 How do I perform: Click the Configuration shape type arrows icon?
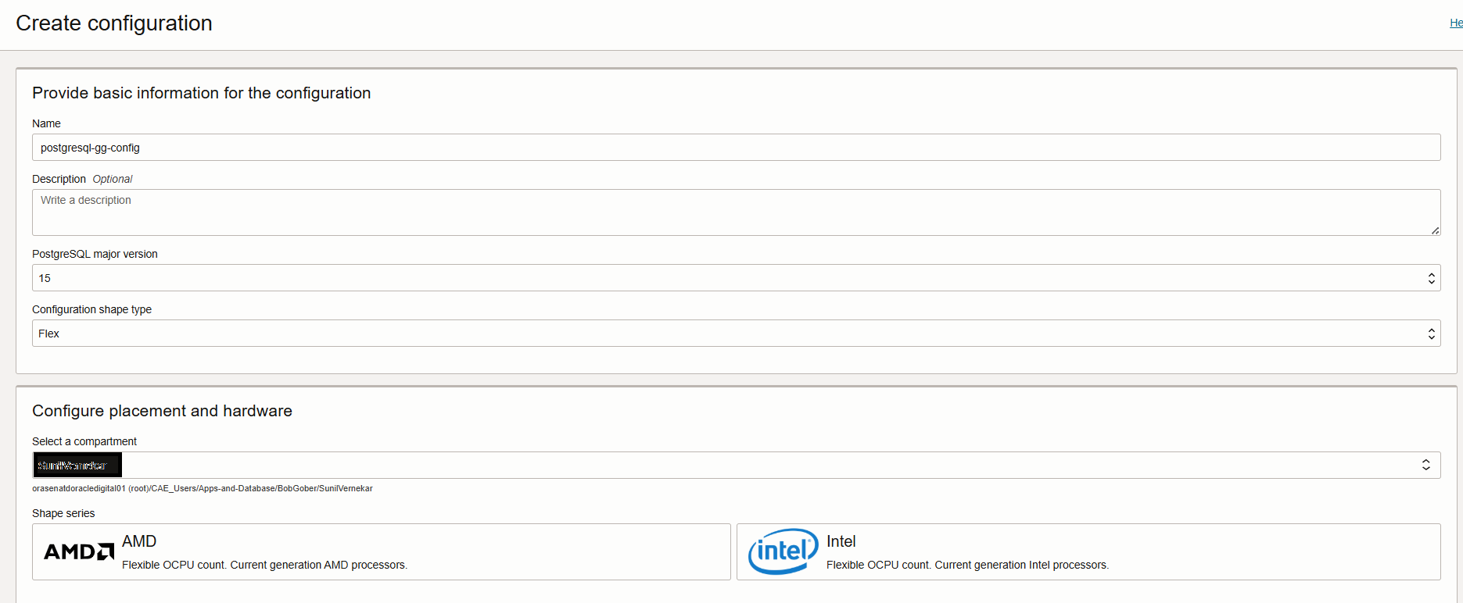[x=1431, y=334]
